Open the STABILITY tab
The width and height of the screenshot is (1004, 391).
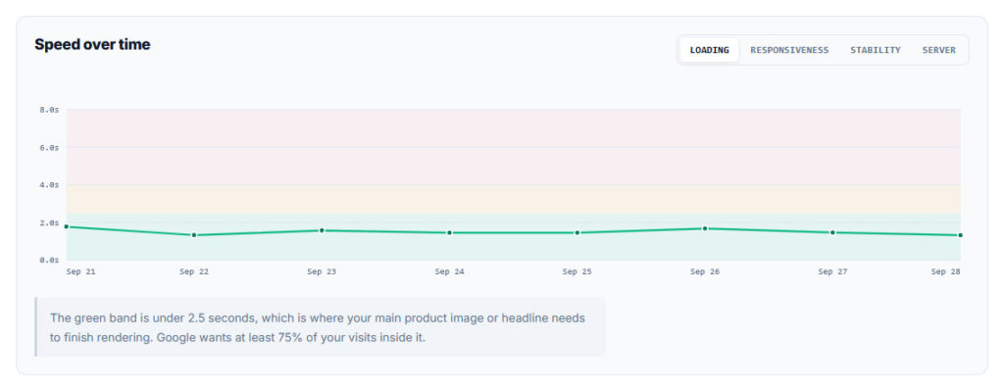click(876, 50)
